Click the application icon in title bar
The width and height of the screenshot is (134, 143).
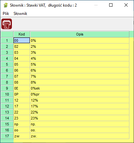pos(6,5)
